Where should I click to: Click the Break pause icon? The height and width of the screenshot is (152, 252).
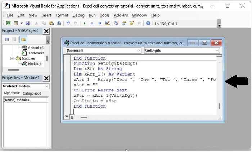(92, 23)
